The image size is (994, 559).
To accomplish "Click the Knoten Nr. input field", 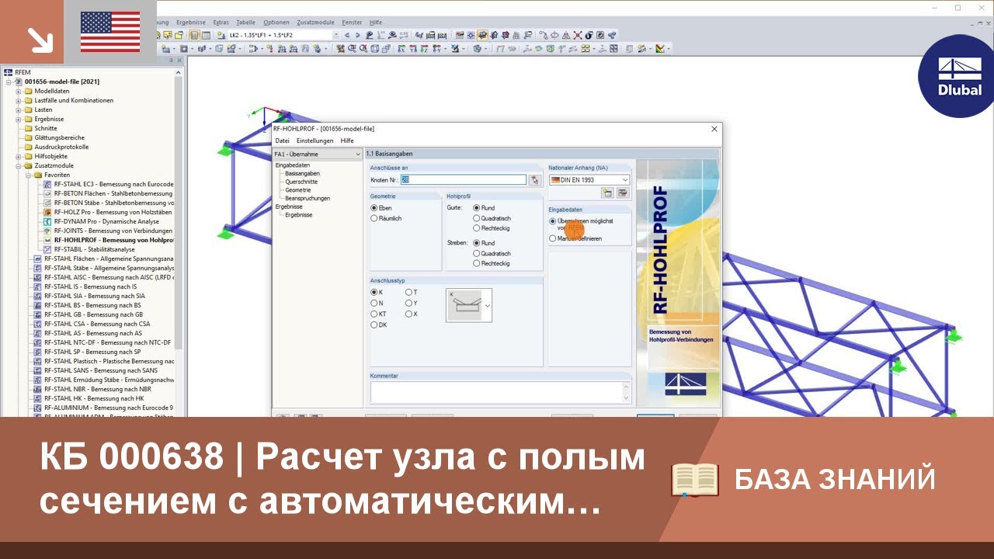I will pos(464,180).
